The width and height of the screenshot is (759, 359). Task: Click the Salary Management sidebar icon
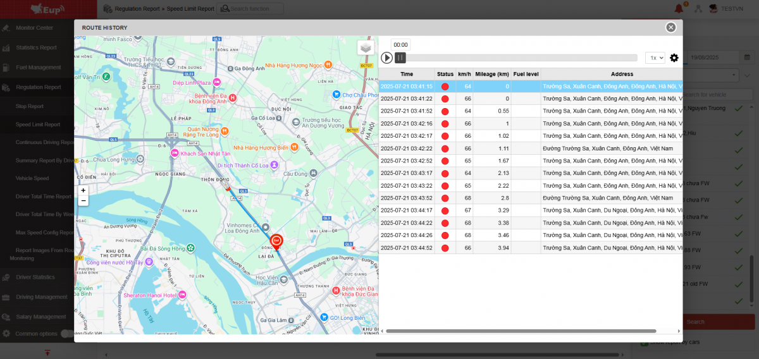(6, 317)
